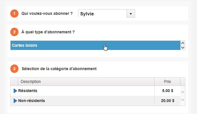Image resolution: width=197 pixels, height=114 pixels.
Task: Choose the Cartes loisirs subscription type
Action: (95, 45)
